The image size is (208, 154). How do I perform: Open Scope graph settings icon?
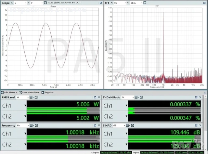click(x=45, y=3)
